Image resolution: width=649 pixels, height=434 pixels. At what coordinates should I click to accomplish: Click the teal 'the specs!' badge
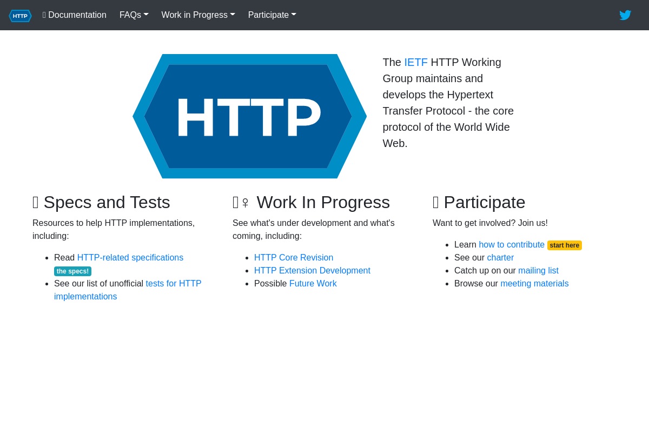(x=72, y=271)
